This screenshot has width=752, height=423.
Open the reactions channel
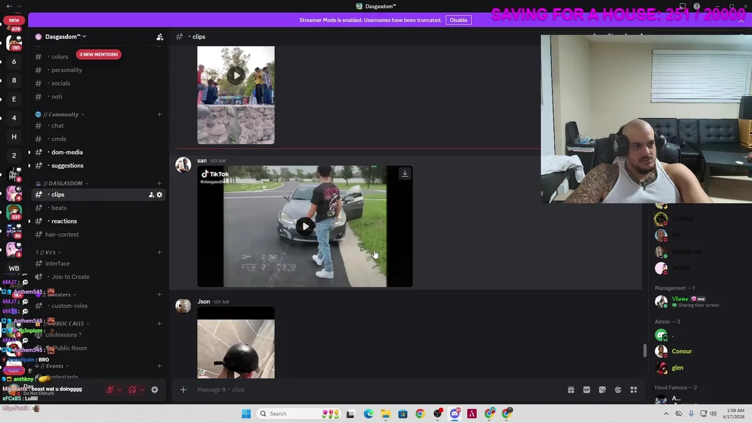coord(98,221)
